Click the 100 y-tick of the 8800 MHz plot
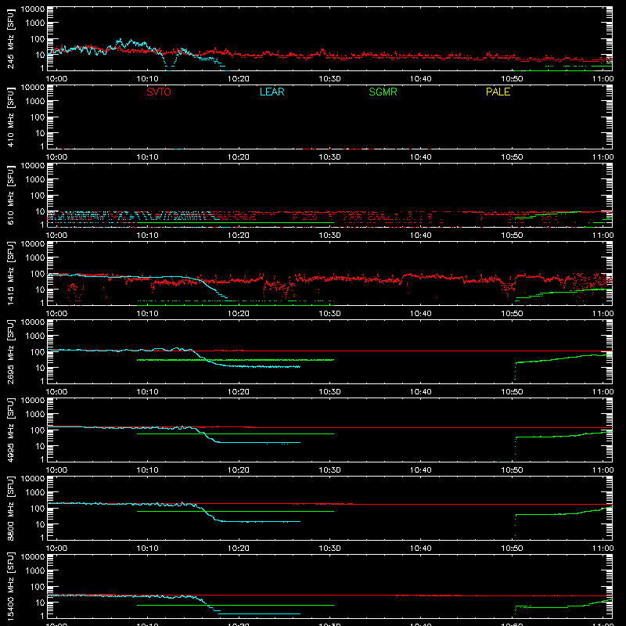 (38, 509)
